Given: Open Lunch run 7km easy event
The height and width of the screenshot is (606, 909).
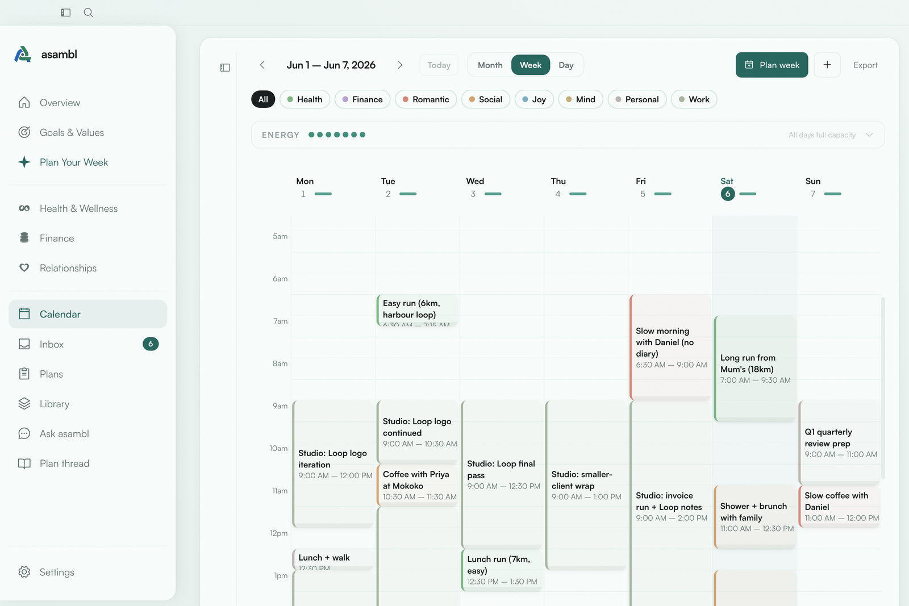Looking at the screenshot, I should click(x=502, y=570).
